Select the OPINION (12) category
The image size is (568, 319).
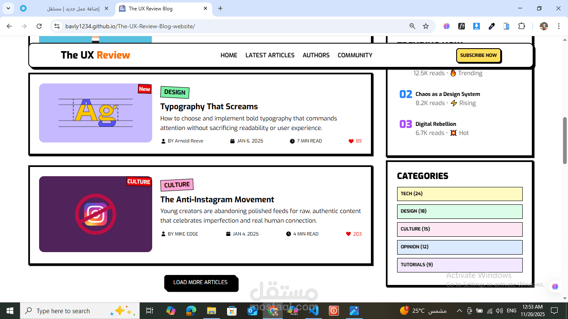[x=460, y=247]
